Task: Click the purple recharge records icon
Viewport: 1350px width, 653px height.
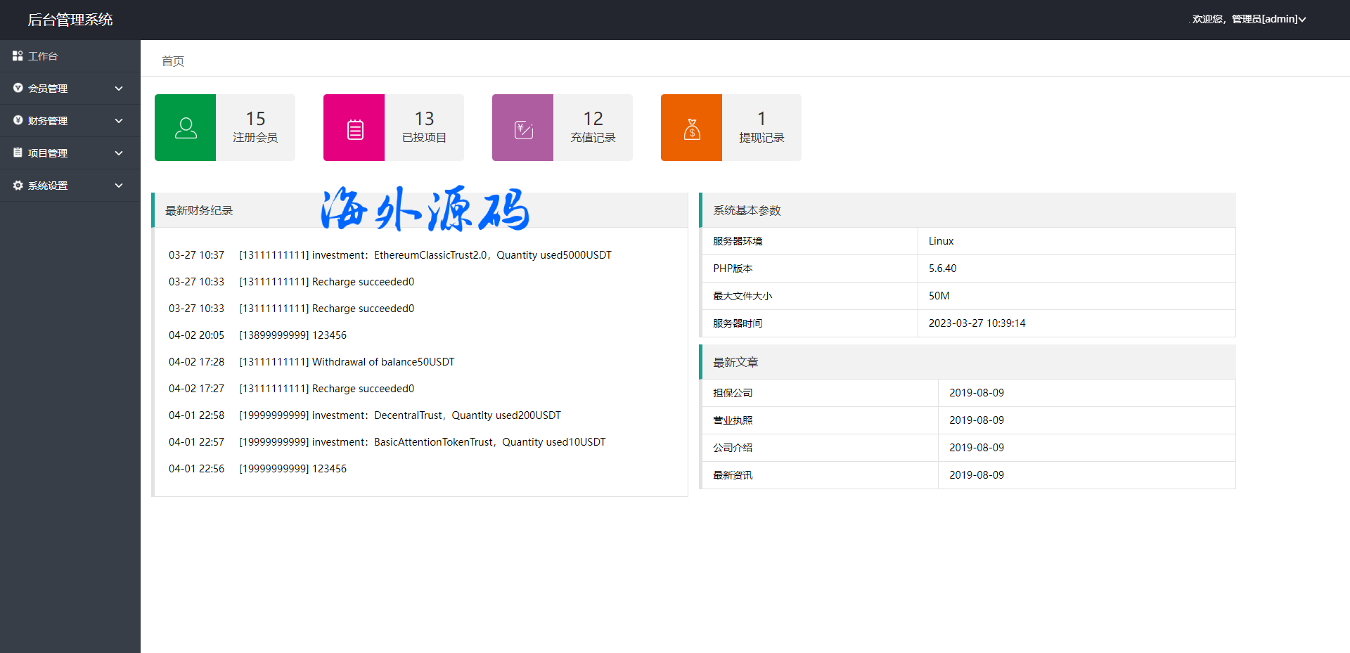Action: pos(523,129)
